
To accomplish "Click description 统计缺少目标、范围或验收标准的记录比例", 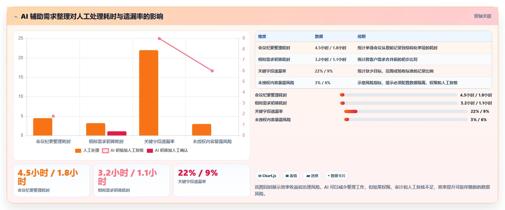I will (395, 71).
